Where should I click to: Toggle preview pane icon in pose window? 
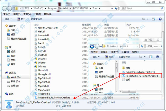151,57
